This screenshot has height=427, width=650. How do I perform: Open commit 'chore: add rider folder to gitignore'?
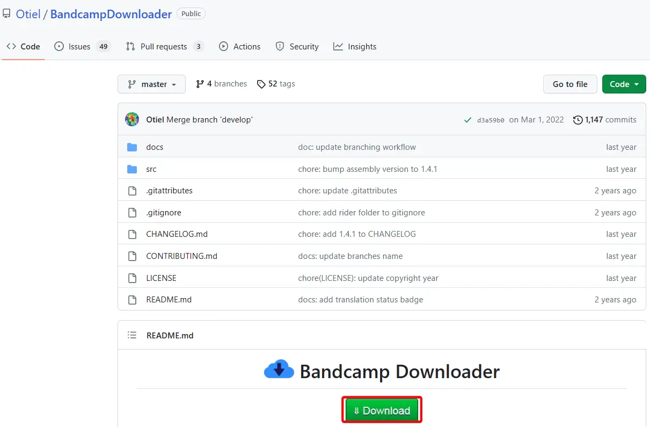pyautogui.click(x=362, y=213)
